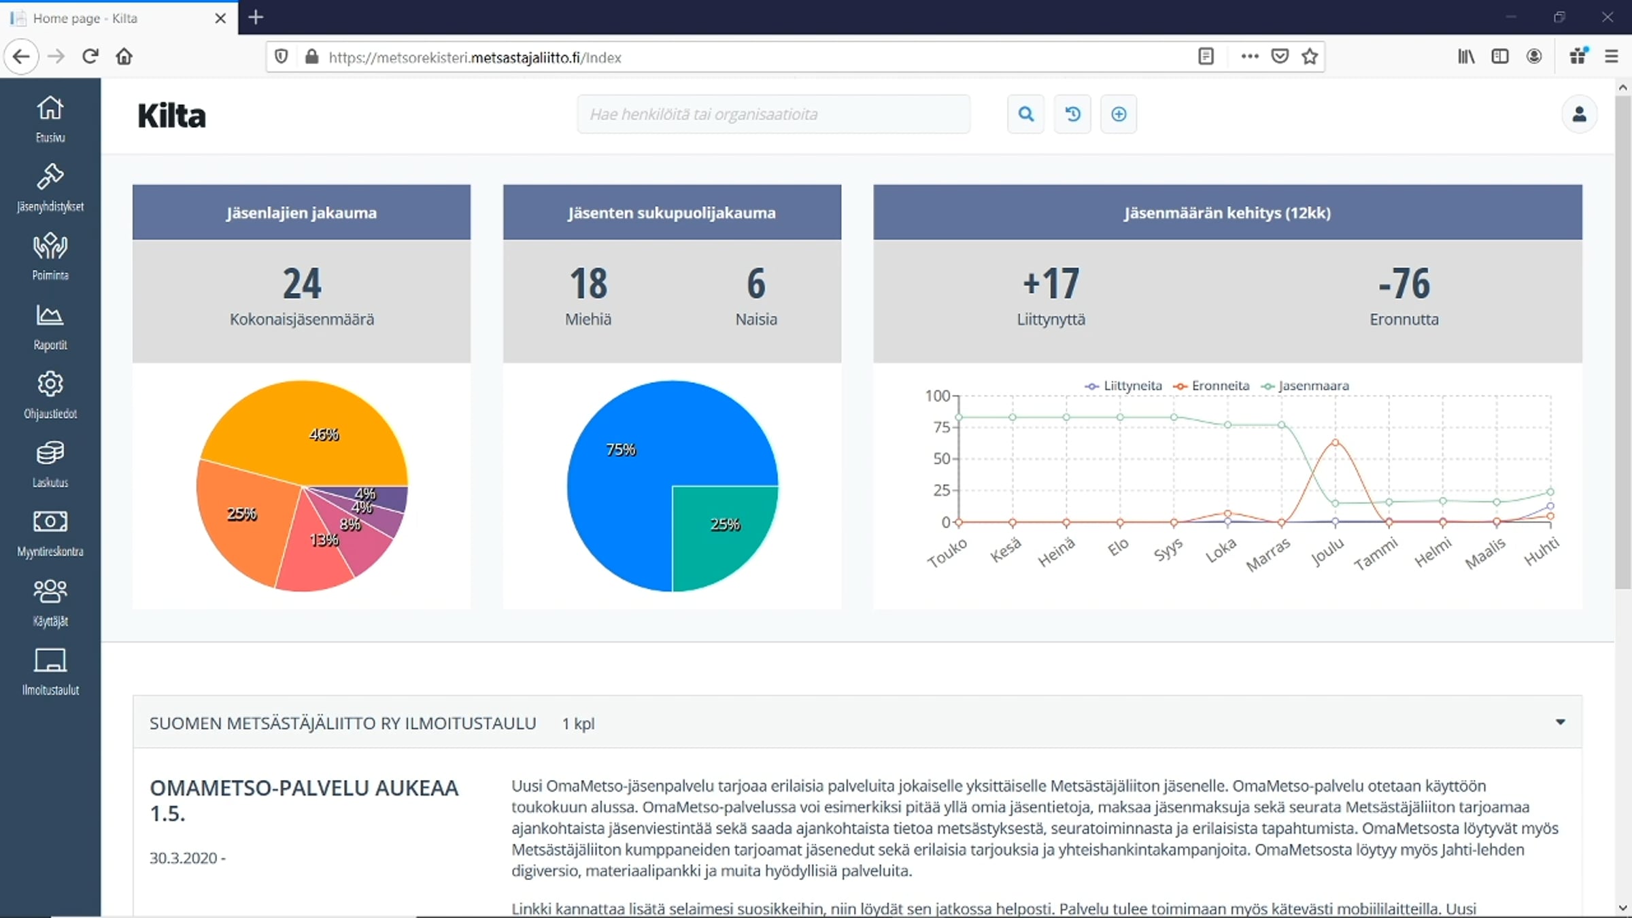Click the magnifier search button
This screenshot has width=1632, height=918.
click(x=1025, y=114)
